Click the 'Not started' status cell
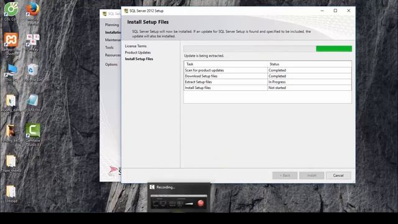This screenshot has height=224, width=398. (x=310, y=88)
